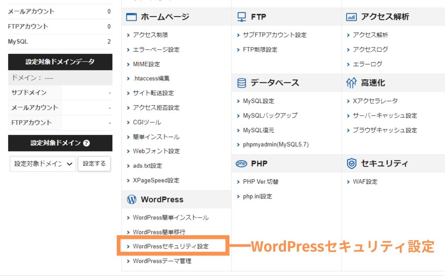Click the help icon beside 設定対象ドメイン
Image resolution: width=445 pixels, height=276 pixels.
click(x=86, y=143)
